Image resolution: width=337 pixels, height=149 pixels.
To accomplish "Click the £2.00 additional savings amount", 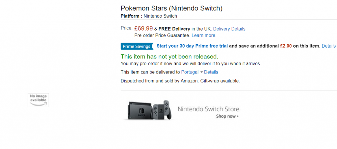I will [x=286, y=46].
